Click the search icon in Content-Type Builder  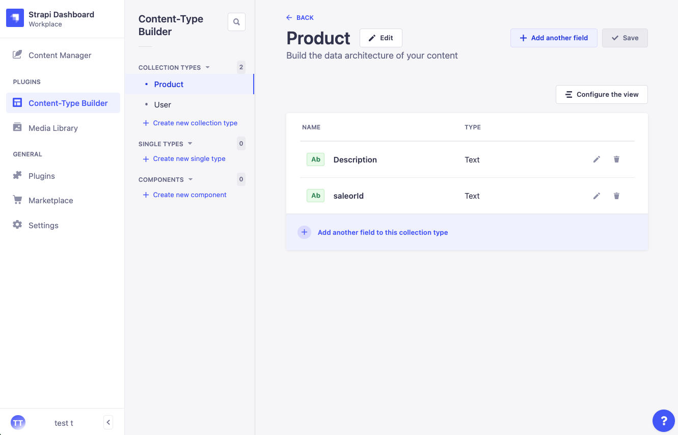[236, 22]
